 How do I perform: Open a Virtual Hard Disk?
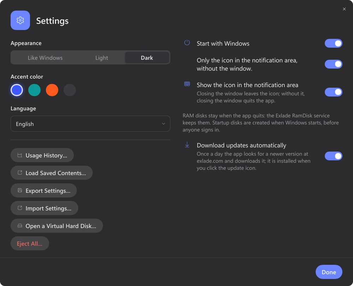[57, 226]
